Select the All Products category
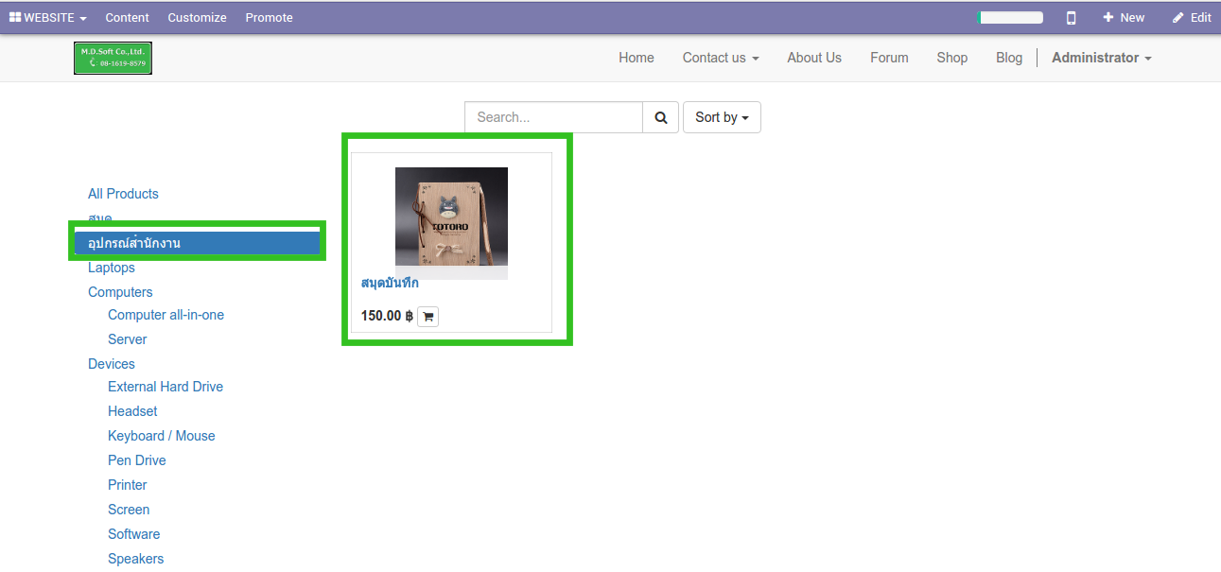Screen dimensions: 1221x572 click(123, 194)
